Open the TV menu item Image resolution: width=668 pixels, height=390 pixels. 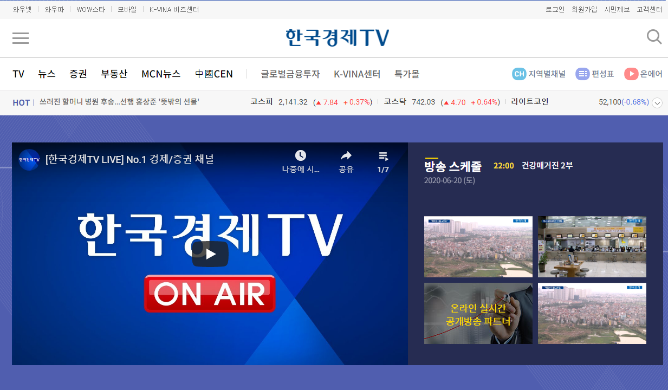pyautogui.click(x=18, y=74)
